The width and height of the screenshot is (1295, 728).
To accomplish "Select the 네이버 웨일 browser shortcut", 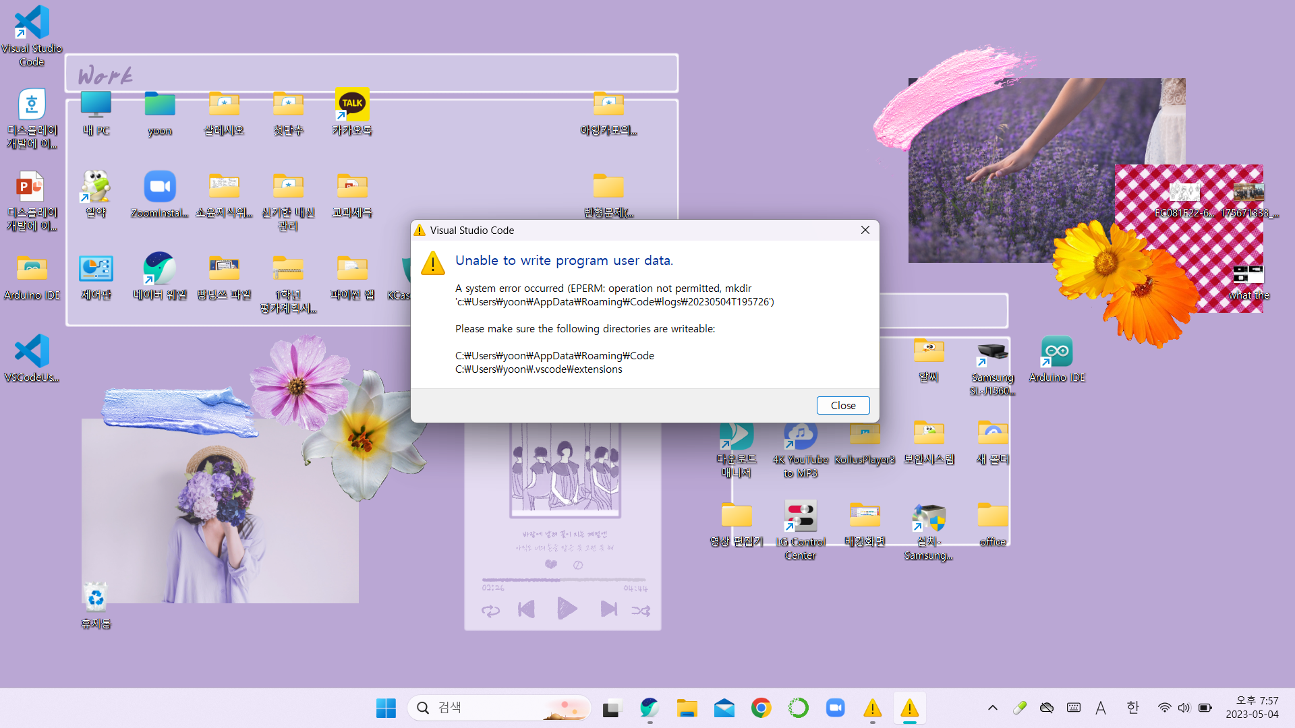I will pos(160,276).
